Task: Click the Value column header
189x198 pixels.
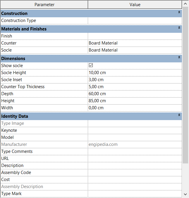Action: (x=135, y=5)
